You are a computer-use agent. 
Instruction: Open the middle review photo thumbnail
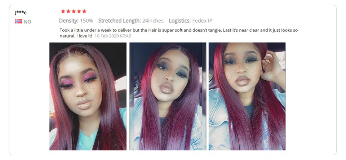coord(168,97)
